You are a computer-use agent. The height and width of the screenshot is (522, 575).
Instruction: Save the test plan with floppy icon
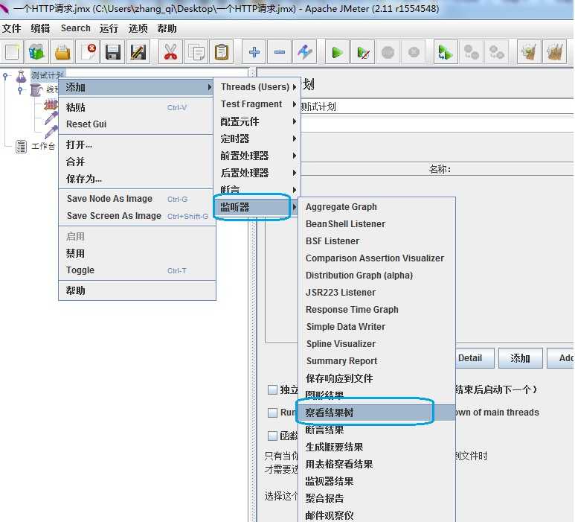pos(113,52)
